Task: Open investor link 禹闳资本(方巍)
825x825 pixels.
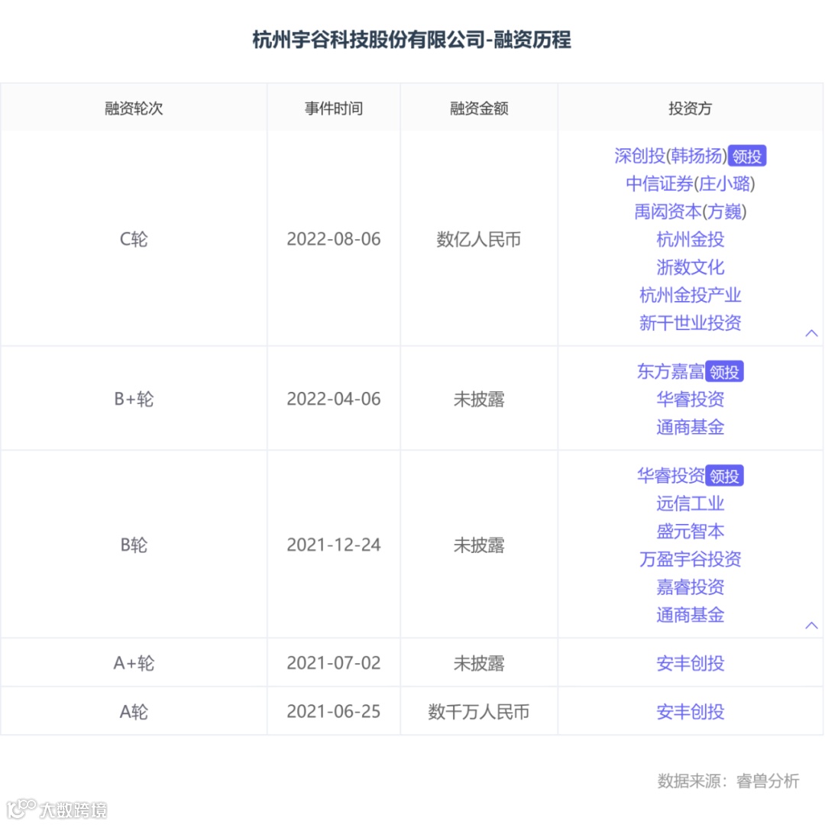Action: [x=691, y=212]
